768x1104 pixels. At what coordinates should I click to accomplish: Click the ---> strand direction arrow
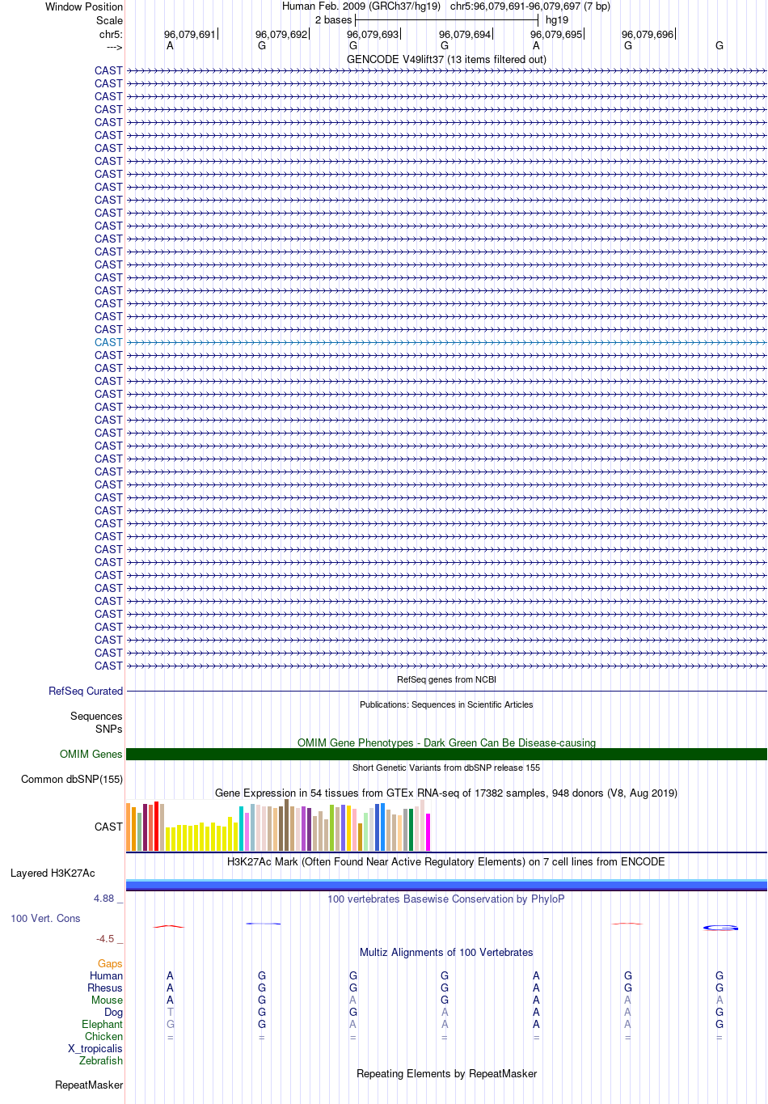click(114, 47)
